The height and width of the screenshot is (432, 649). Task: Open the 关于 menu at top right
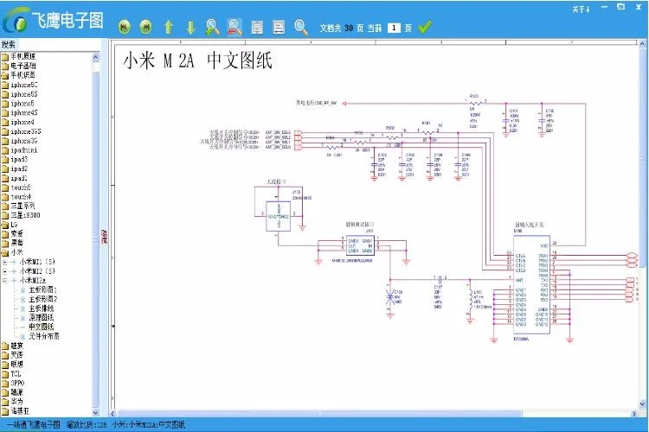coord(581,10)
